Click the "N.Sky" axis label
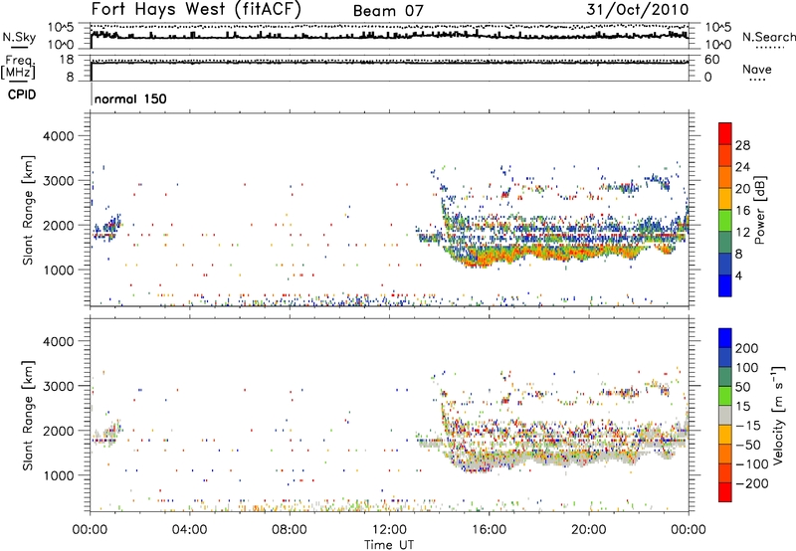 pos(19,37)
